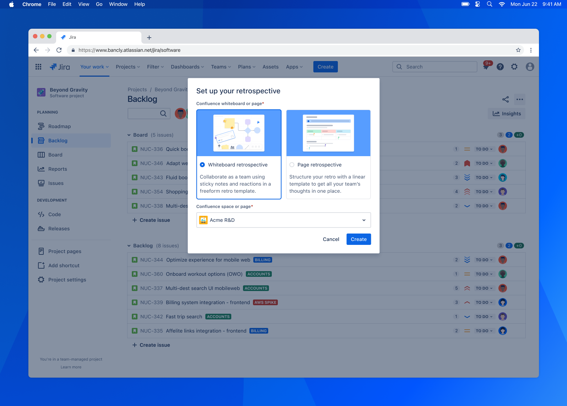Select the Page retrospective radio button
This screenshot has height=406, width=567.
pyautogui.click(x=292, y=165)
